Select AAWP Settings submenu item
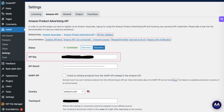This screenshot has height=112, width=224. click(x=6, y=53)
